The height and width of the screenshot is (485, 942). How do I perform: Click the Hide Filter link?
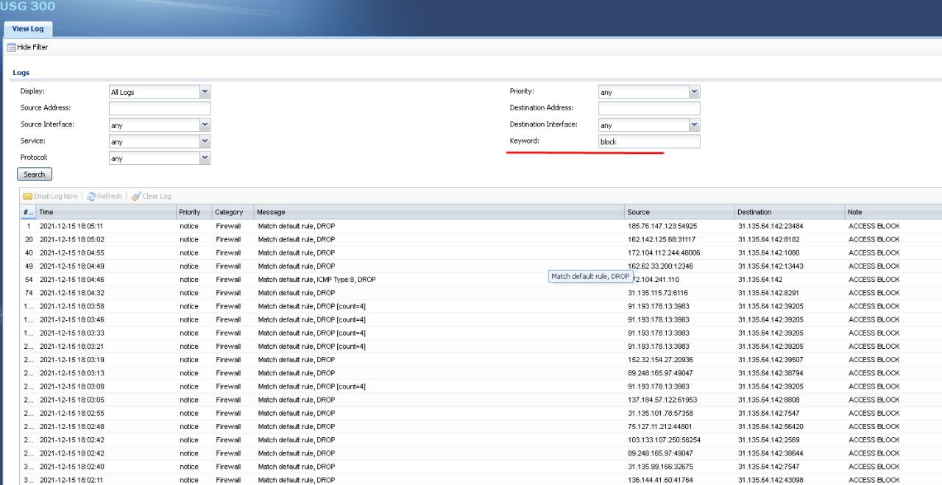[32, 47]
